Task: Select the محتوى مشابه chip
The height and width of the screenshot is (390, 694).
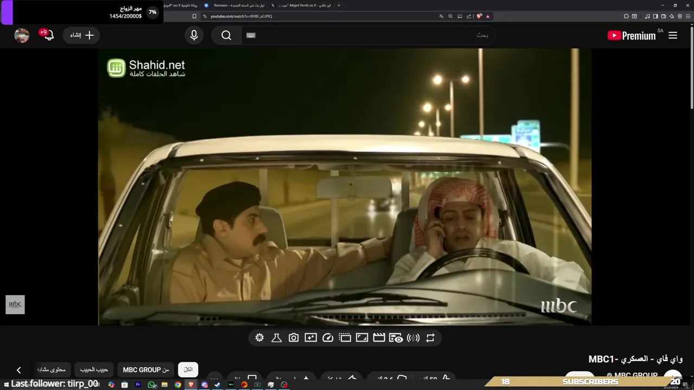Action: 52,369
